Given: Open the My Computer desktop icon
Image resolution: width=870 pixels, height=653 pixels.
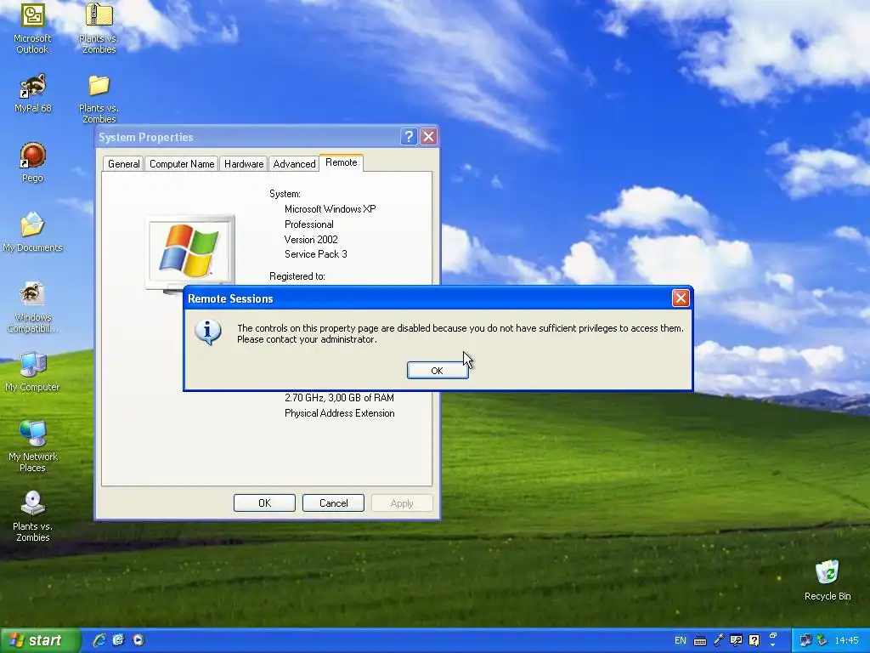Looking at the screenshot, I should pyautogui.click(x=32, y=371).
